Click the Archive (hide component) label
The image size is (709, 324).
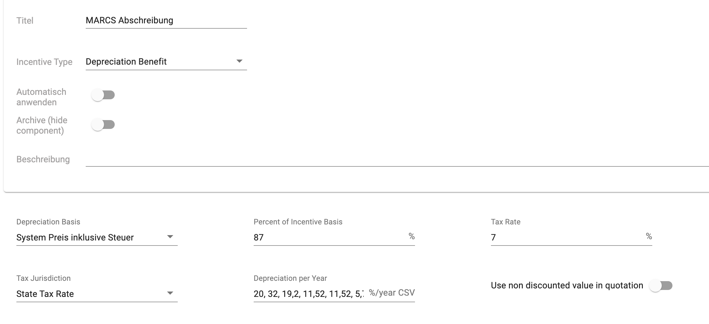point(42,125)
